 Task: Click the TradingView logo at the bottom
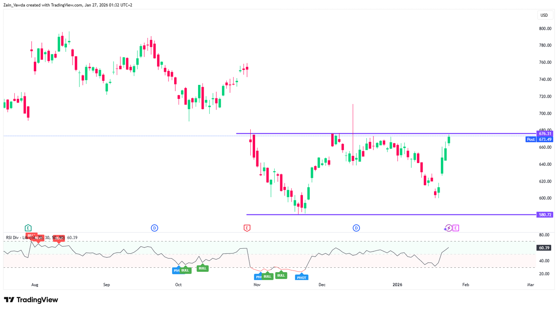31,300
